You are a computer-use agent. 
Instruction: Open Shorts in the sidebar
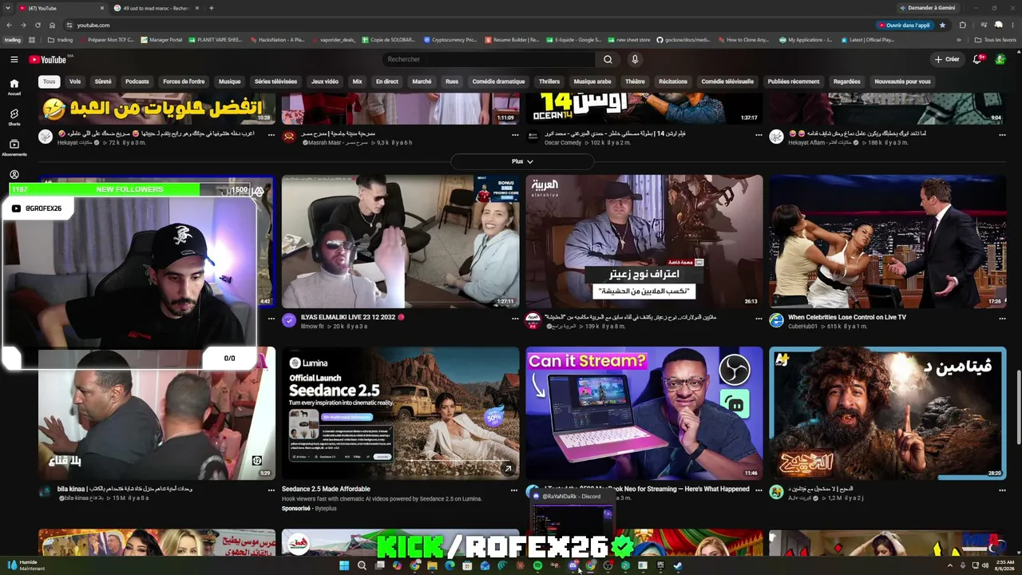(x=14, y=117)
